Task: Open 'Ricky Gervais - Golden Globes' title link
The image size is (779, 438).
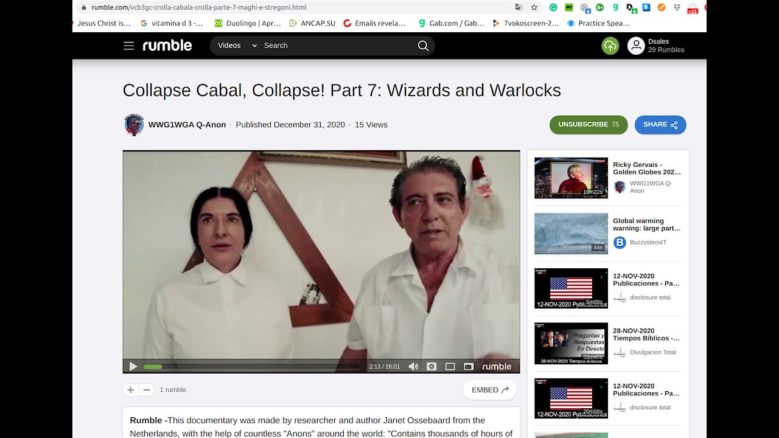Action: point(647,169)
